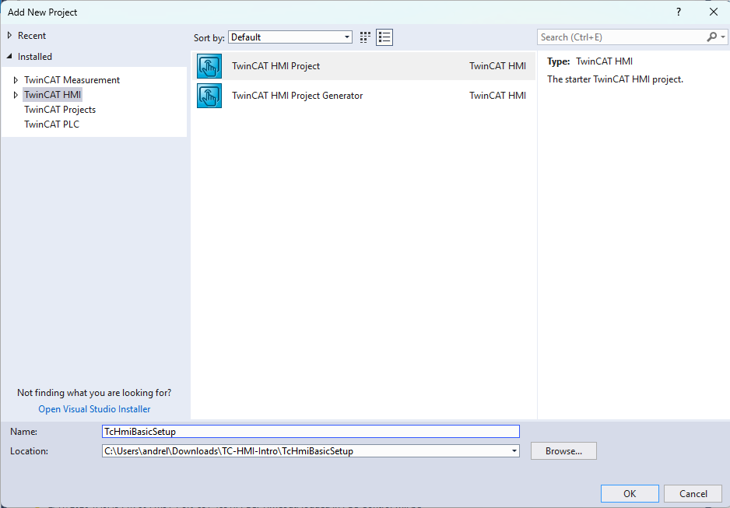Open the search options dropdown arrow
730x508 pixels.
pyautogui.click(x=723, y=37)
